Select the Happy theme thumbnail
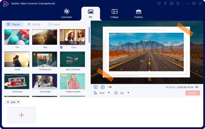 coord(72,37)
